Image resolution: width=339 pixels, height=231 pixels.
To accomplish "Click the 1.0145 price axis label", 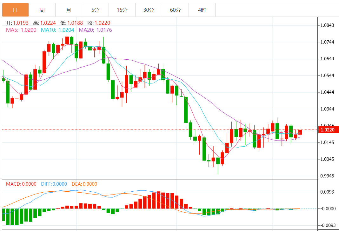I will point(327,142).
